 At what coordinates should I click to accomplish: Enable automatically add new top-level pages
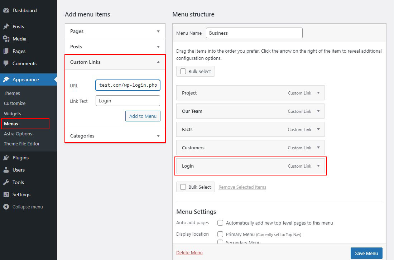pyautogui.click(x=221, y=223)
